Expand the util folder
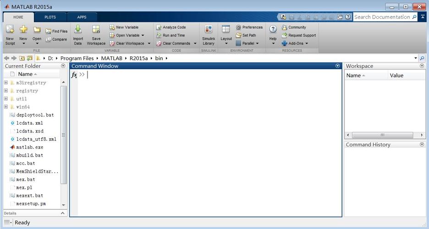429x229 pixels. click(x=6, y=98)
